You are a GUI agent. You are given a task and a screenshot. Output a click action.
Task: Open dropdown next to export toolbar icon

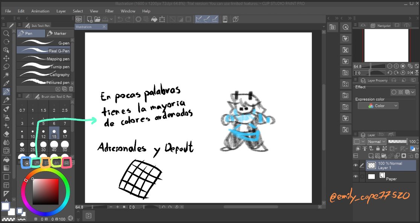coord(111,19)
